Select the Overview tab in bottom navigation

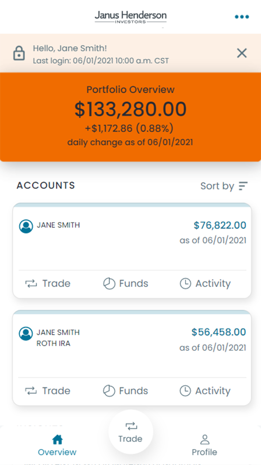click(57, 445)
